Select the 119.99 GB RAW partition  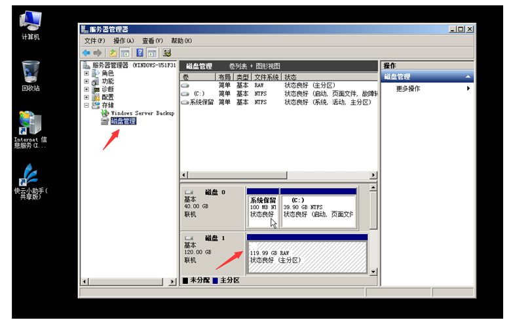click(x=307, y=256)
